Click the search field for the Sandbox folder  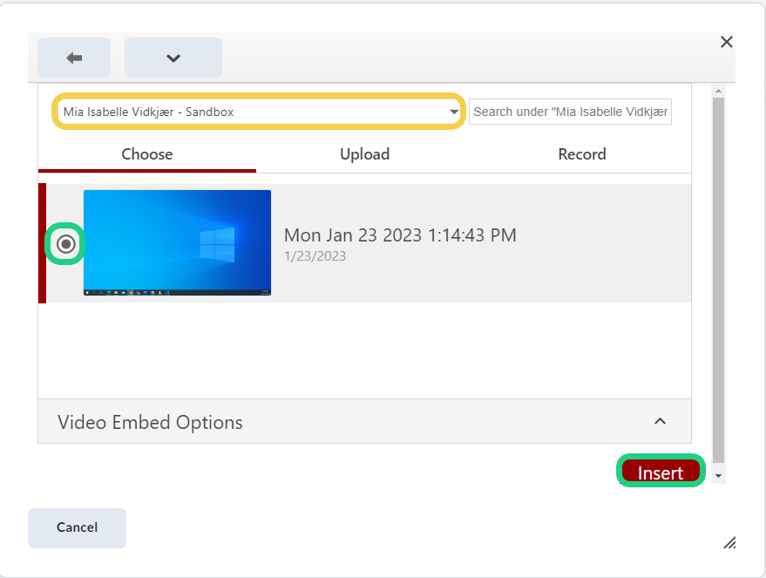click(570, 112)
